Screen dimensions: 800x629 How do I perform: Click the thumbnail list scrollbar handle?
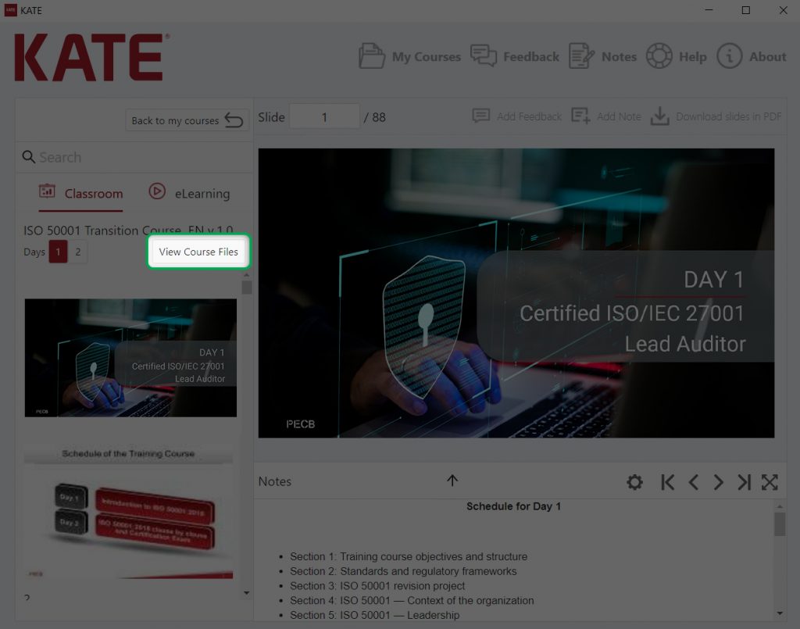click(x=246, y=288)
